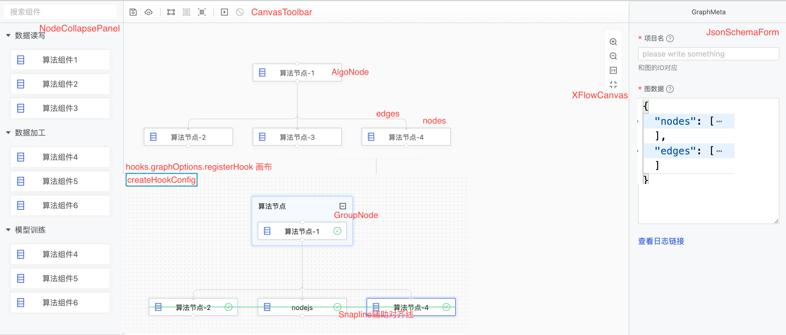Click the stop icon in canvas toolbar
The width and height of the screenshot is (786, 335).
(240, 12)
